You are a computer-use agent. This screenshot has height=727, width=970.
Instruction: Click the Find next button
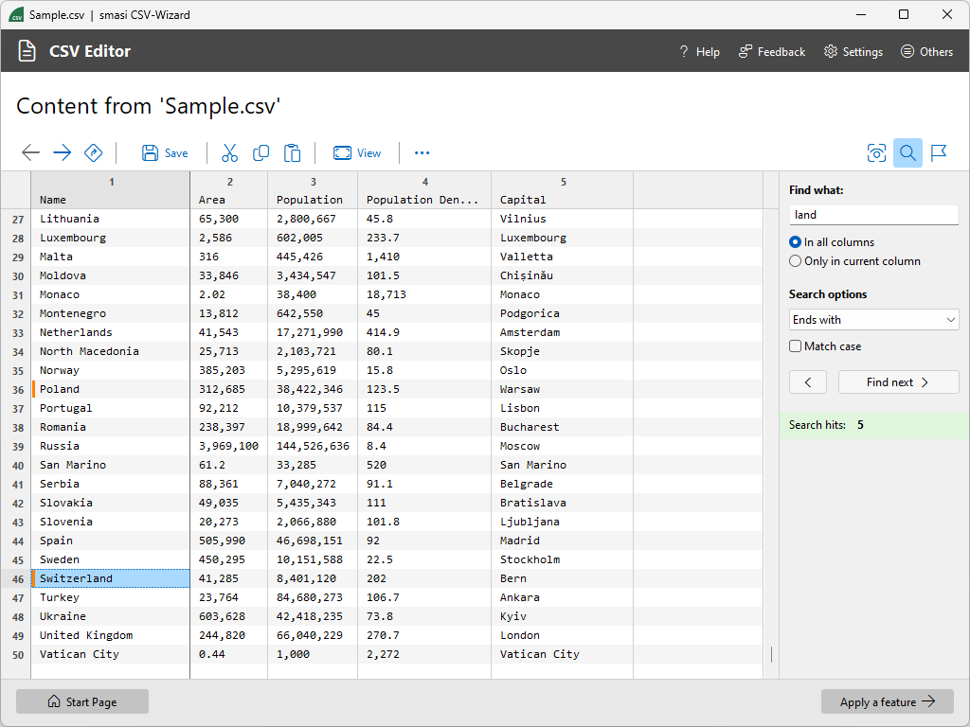click(x=898, y=381)
